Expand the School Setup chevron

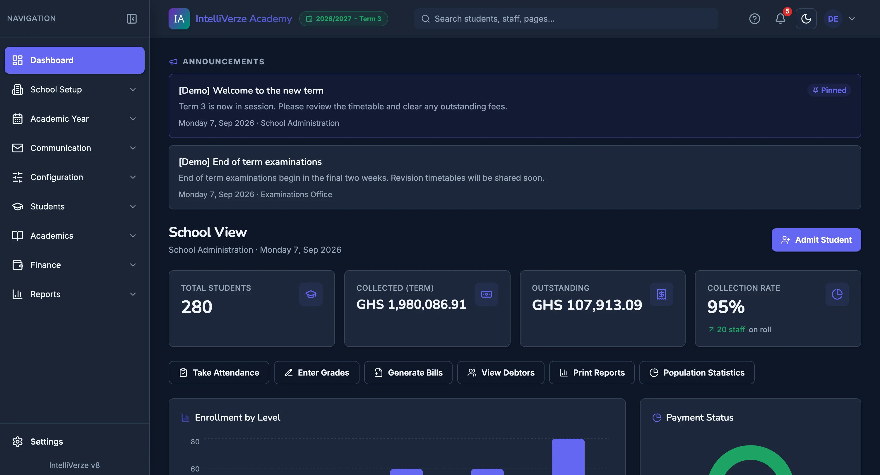point(133,90)
